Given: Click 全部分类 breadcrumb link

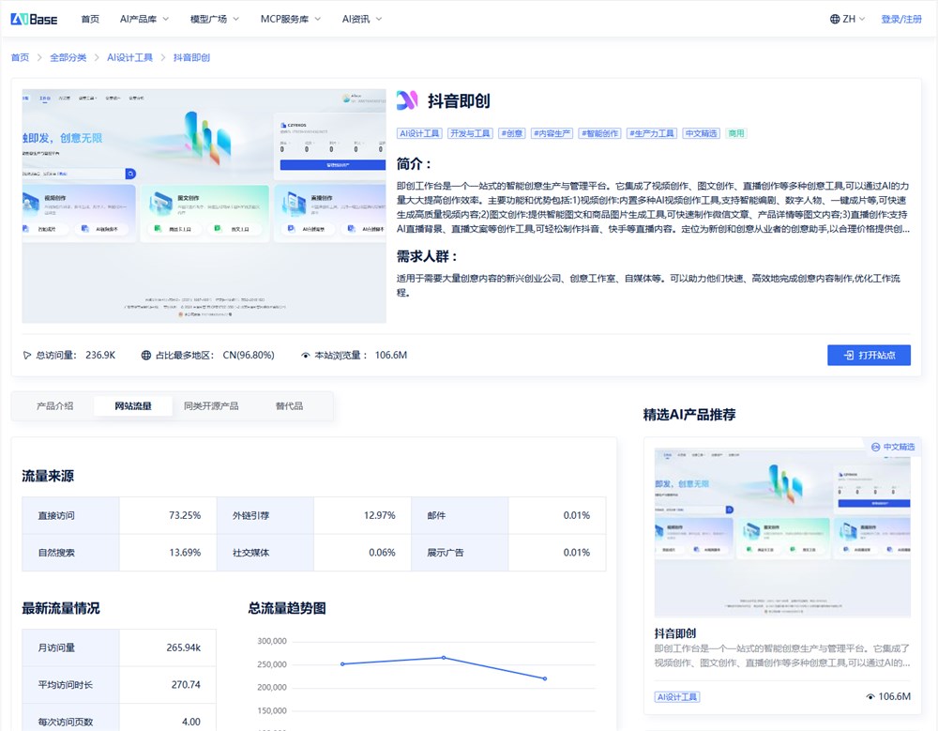Looking at the screenshot, I should click(68, 57).
